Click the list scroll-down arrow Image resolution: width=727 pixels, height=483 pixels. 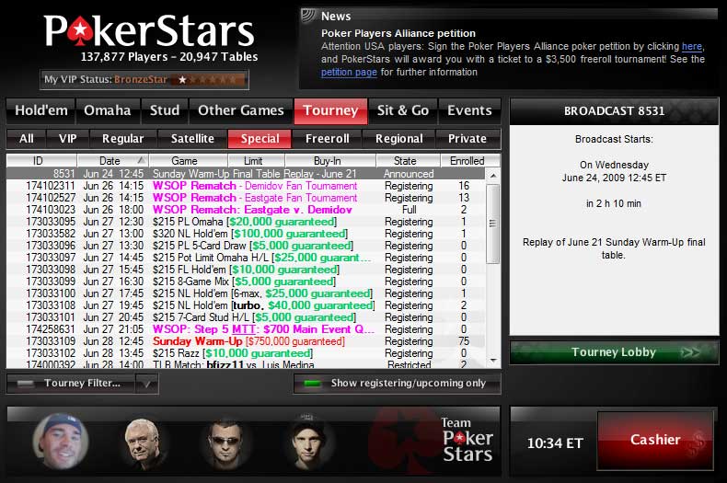tap(493, 360)
